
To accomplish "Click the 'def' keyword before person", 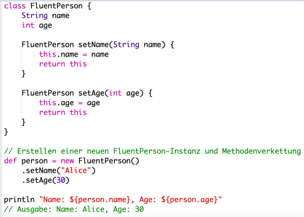I will 10,161.
